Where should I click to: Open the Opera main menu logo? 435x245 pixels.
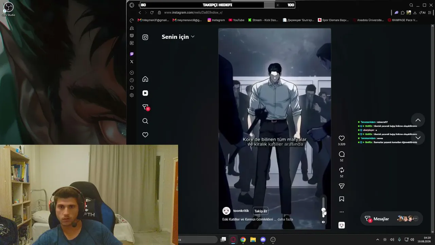tap(132, 5)
